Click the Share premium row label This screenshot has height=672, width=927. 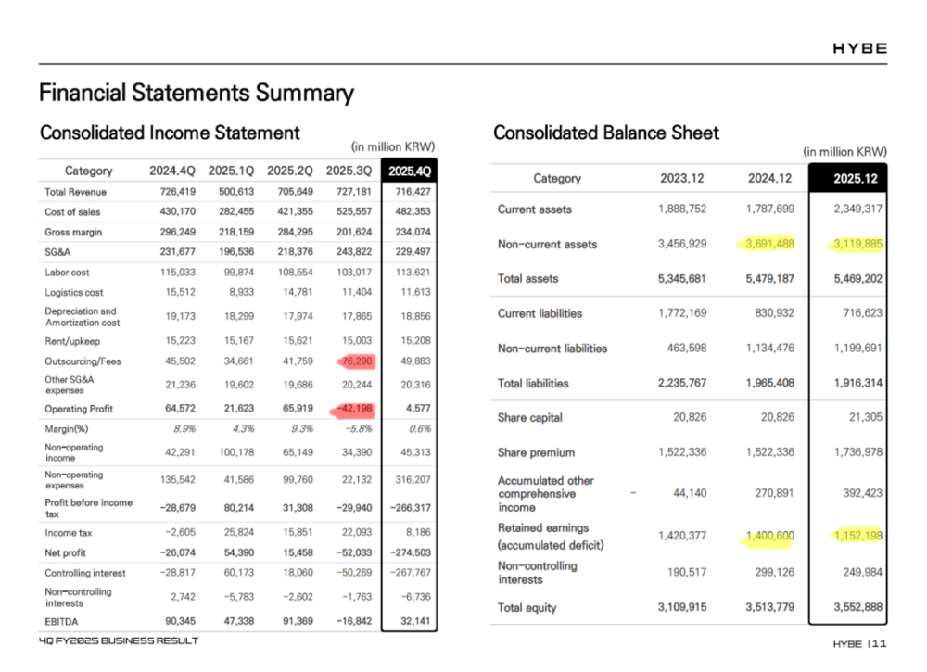(536, 452)
